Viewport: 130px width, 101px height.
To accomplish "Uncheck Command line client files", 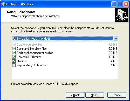I will coord(14,49).
